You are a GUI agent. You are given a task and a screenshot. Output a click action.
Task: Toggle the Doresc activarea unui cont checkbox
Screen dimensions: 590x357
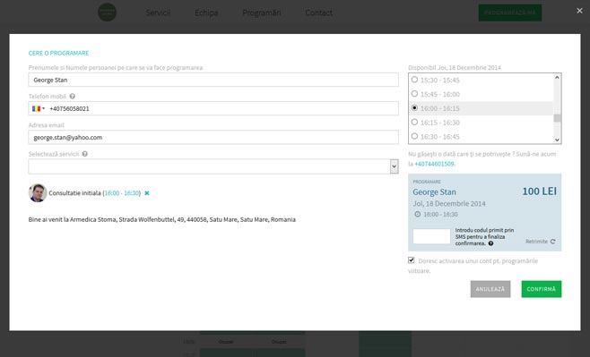412,260
